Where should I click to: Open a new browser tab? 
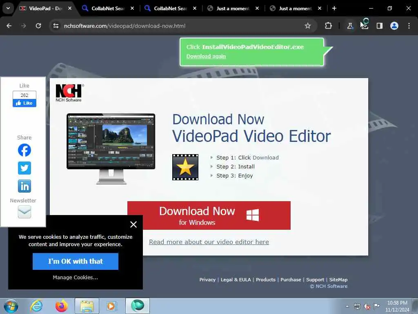(x=334, y=8)
